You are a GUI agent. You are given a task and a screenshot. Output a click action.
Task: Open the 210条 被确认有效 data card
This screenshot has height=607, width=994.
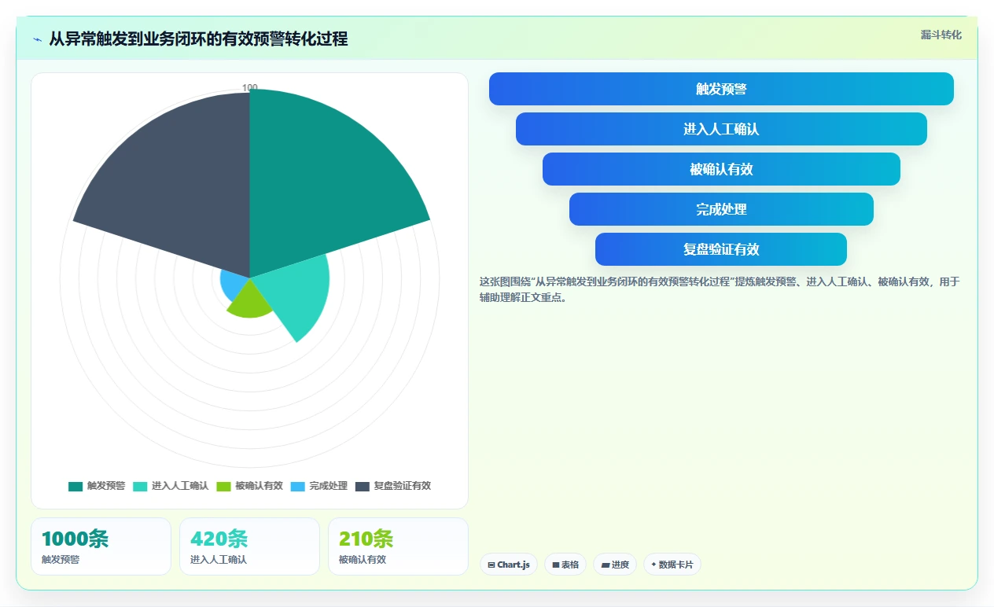tap(398, 546)
